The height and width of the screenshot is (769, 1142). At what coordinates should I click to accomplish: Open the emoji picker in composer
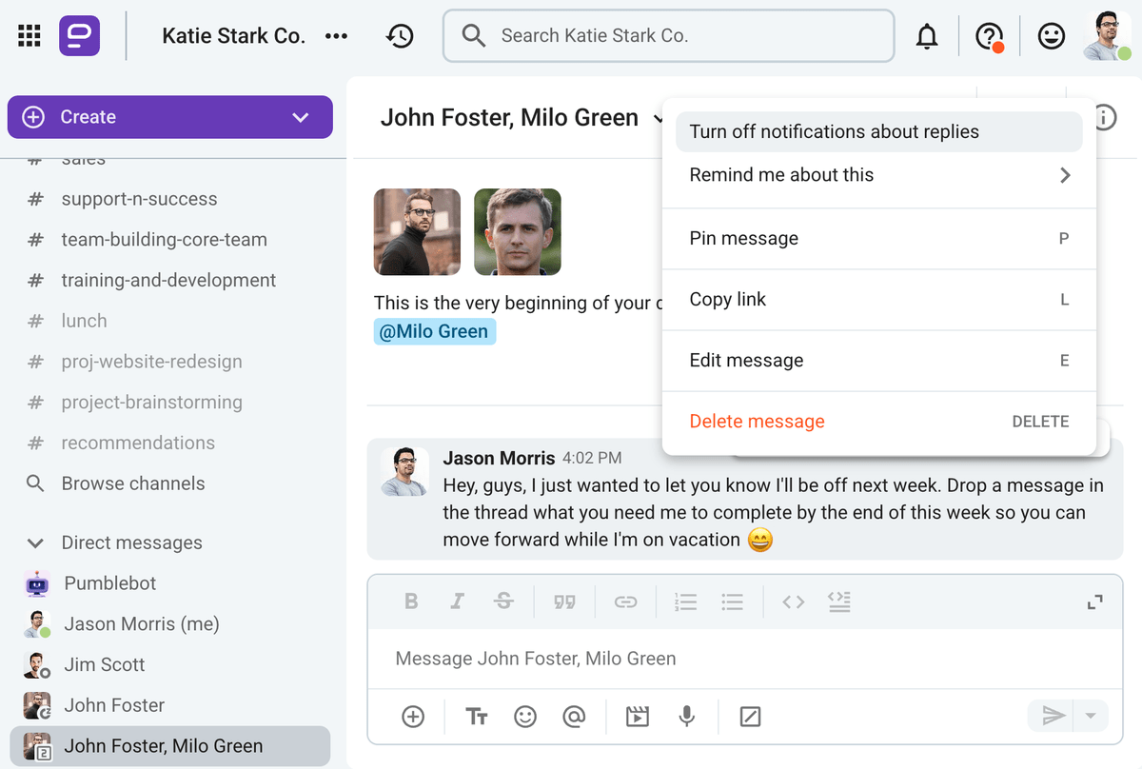[x=525, y=717]
